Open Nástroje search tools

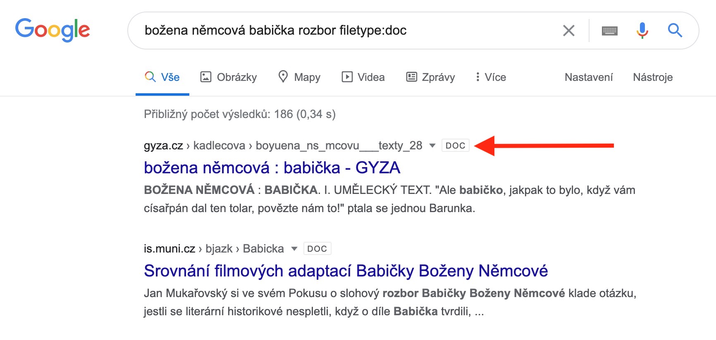pos(653,77)
